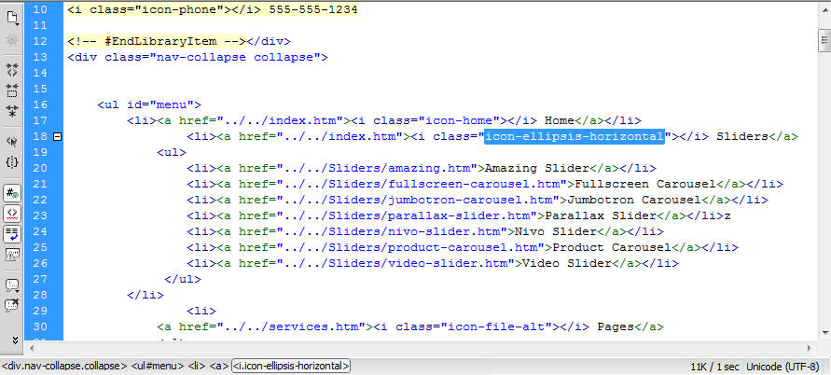
Task: Select the <a> tag in tag selector
Action: [x=218, y=366]
